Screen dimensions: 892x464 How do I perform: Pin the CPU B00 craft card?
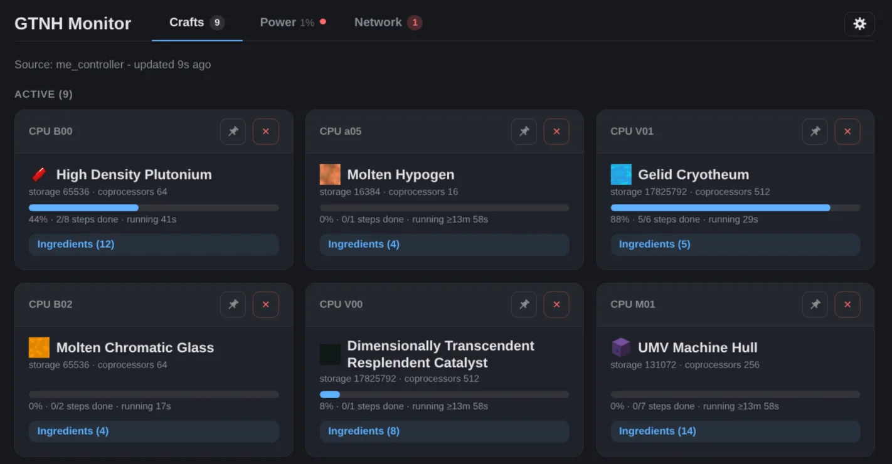233,132
